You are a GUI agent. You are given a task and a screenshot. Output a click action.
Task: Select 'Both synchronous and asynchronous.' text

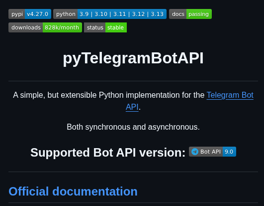click(x=133, y=127)
